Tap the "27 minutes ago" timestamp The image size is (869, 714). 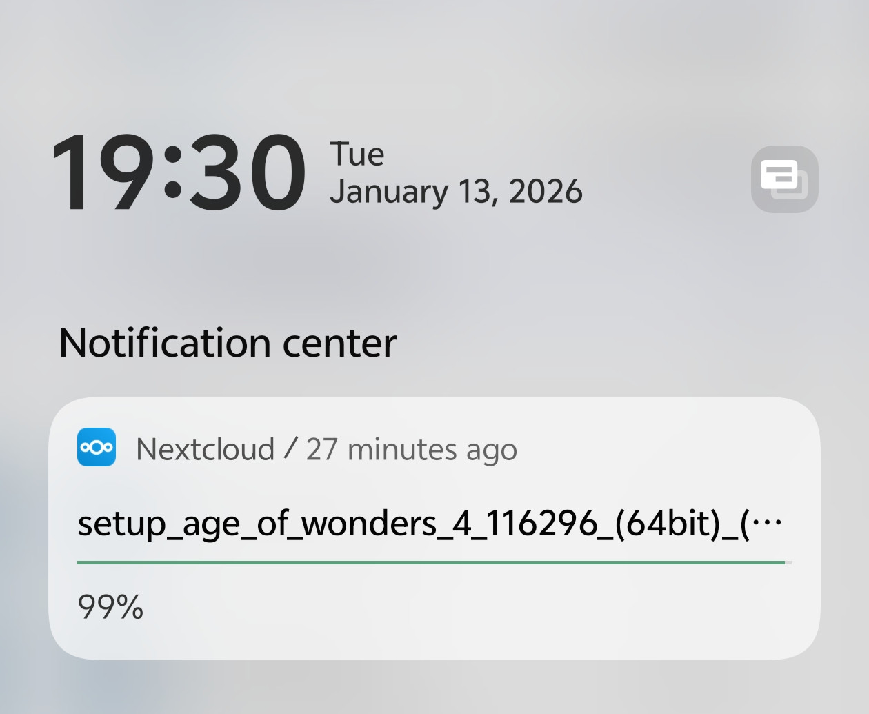click(x=411, y=450)
